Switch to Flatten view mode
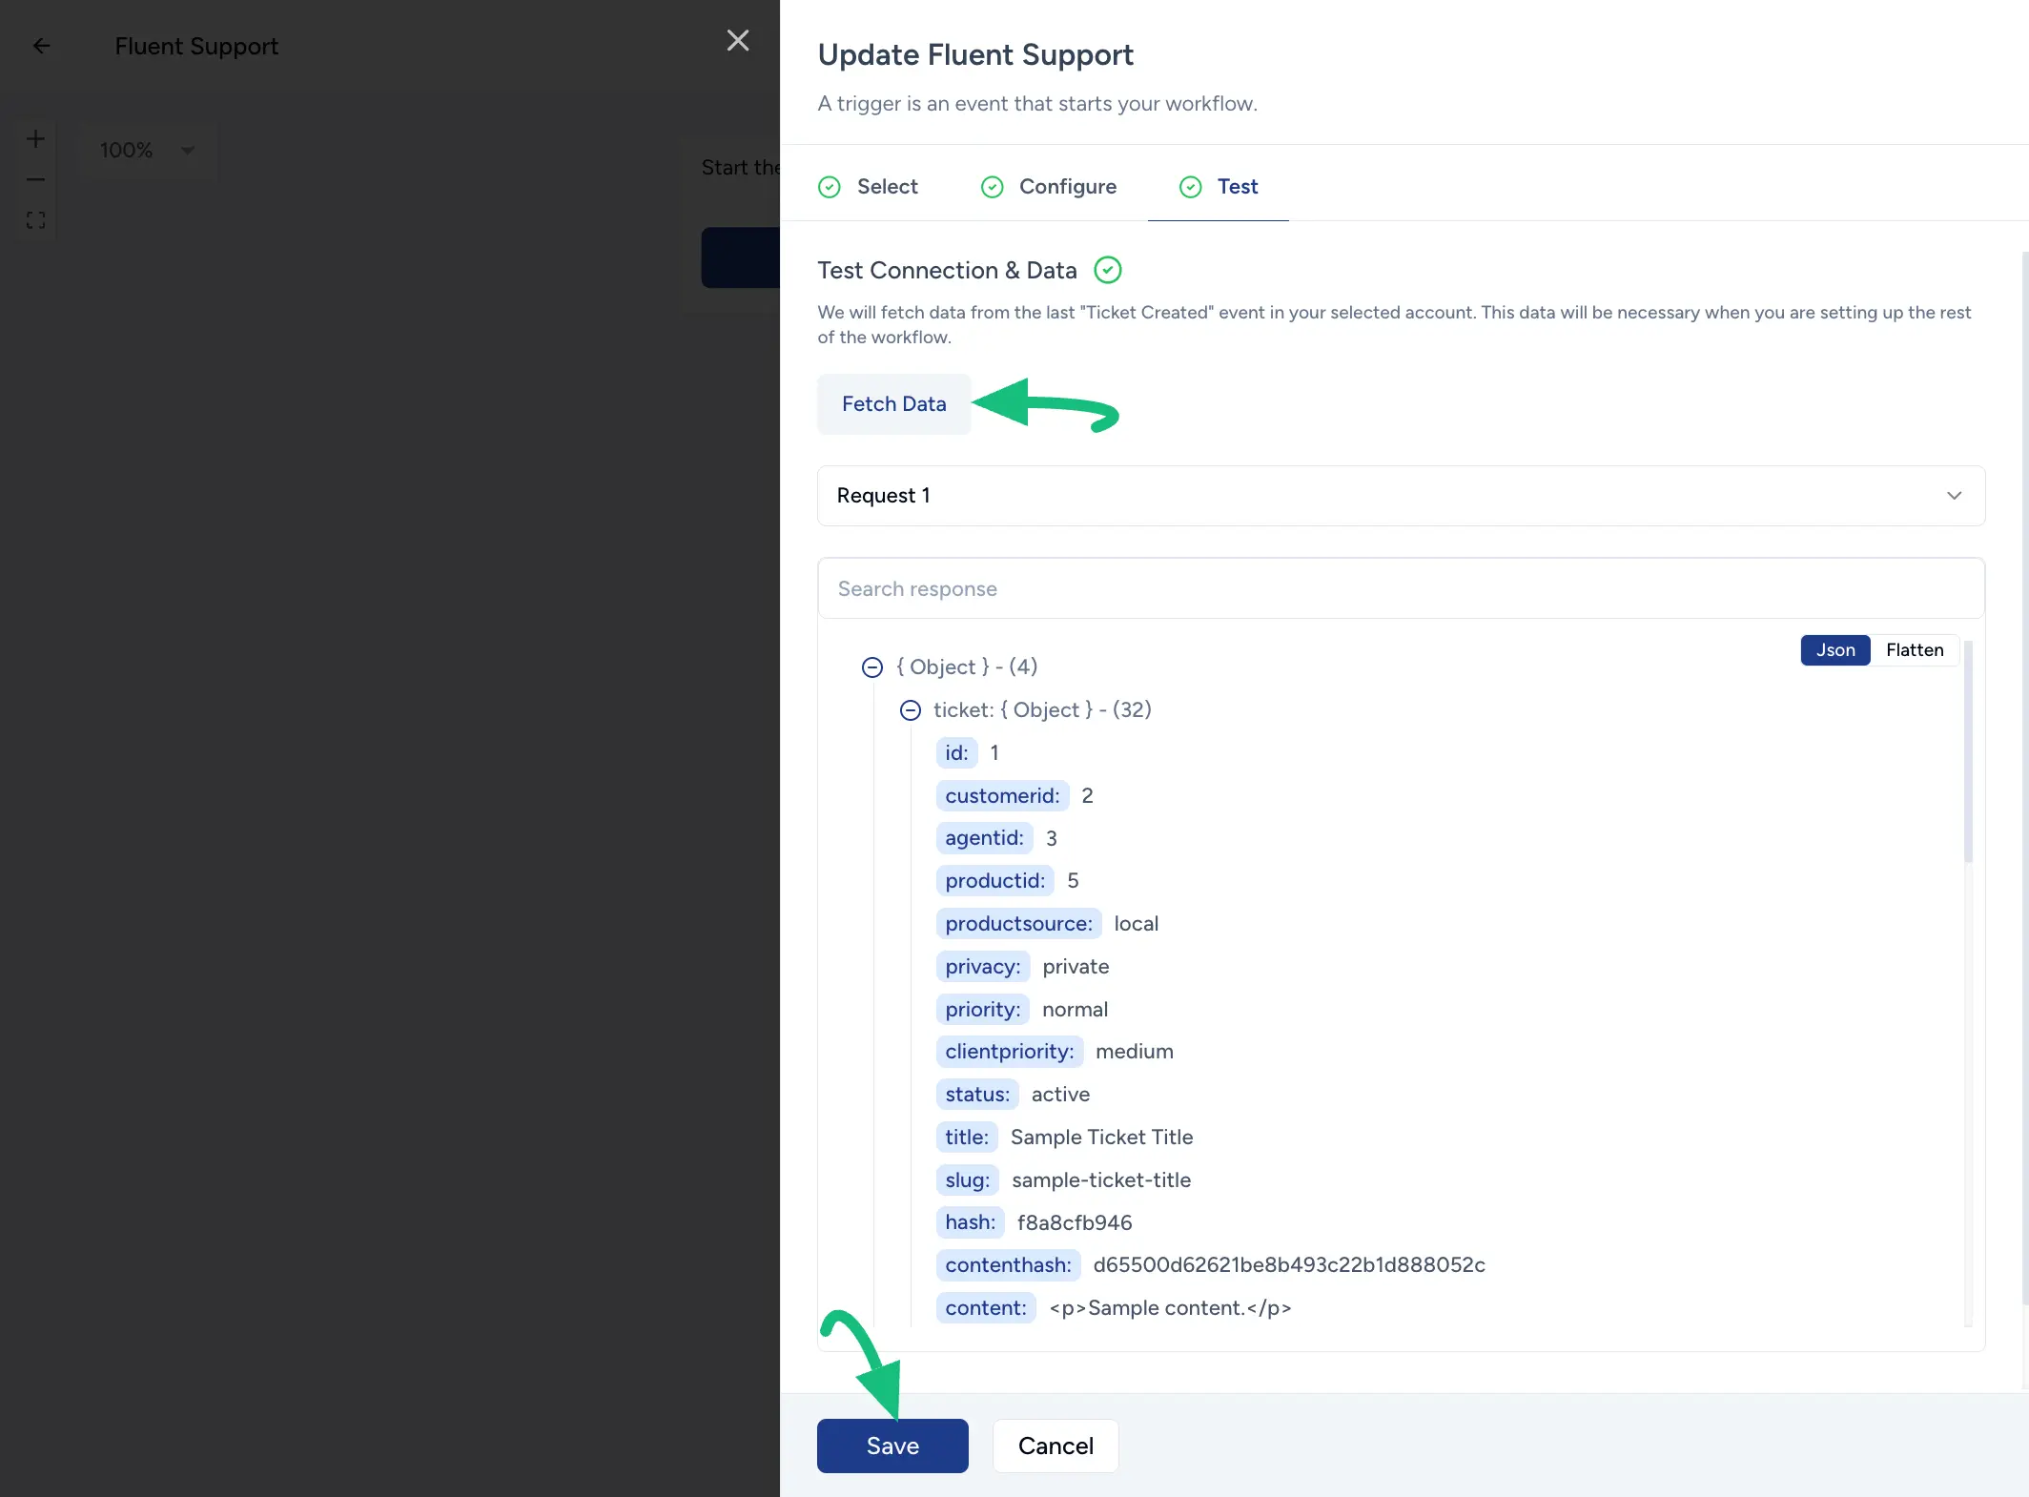This screenshot has height=1497, width=2029. (x=1914, y=649)
